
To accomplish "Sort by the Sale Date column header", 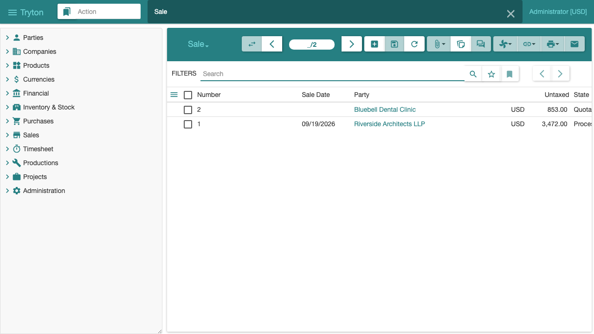I will [x=316, y=95].
